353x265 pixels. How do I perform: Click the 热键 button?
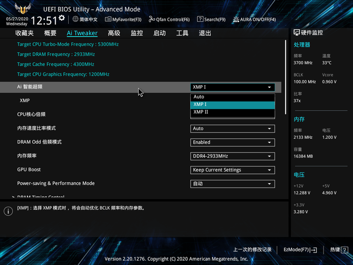tap(339, 250)
